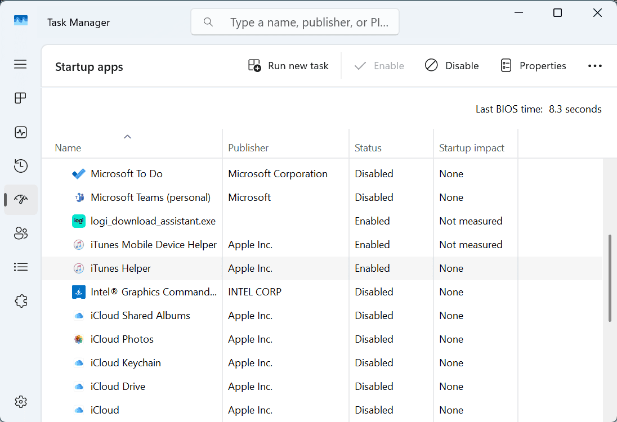This screenshot has width=617, height=422.
Task: Open the Users page icon
Action: coord(20,233)
